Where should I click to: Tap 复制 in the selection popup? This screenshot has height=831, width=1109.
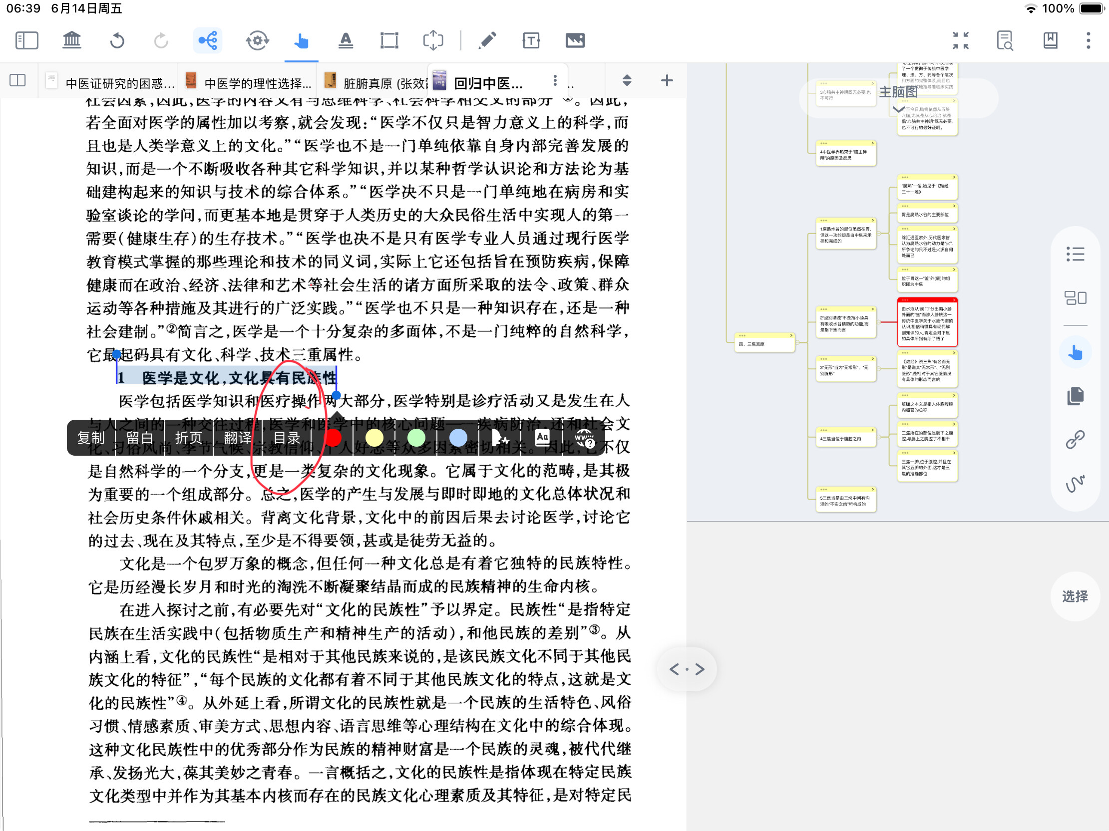click(91, 438)
